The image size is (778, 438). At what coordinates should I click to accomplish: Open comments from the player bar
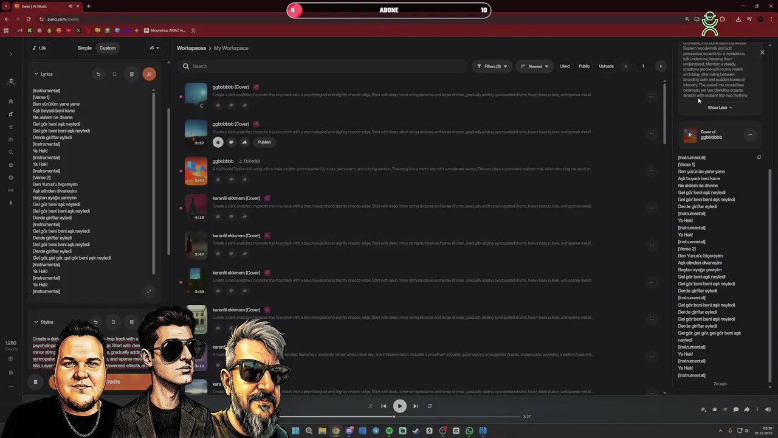735,409
